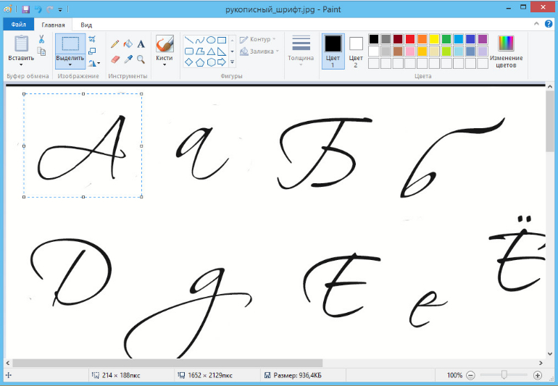The width and height of the screenshot is (558, 386).
Task: Select the Line shape
Action: pyautogui.click(x=189, y=40)
